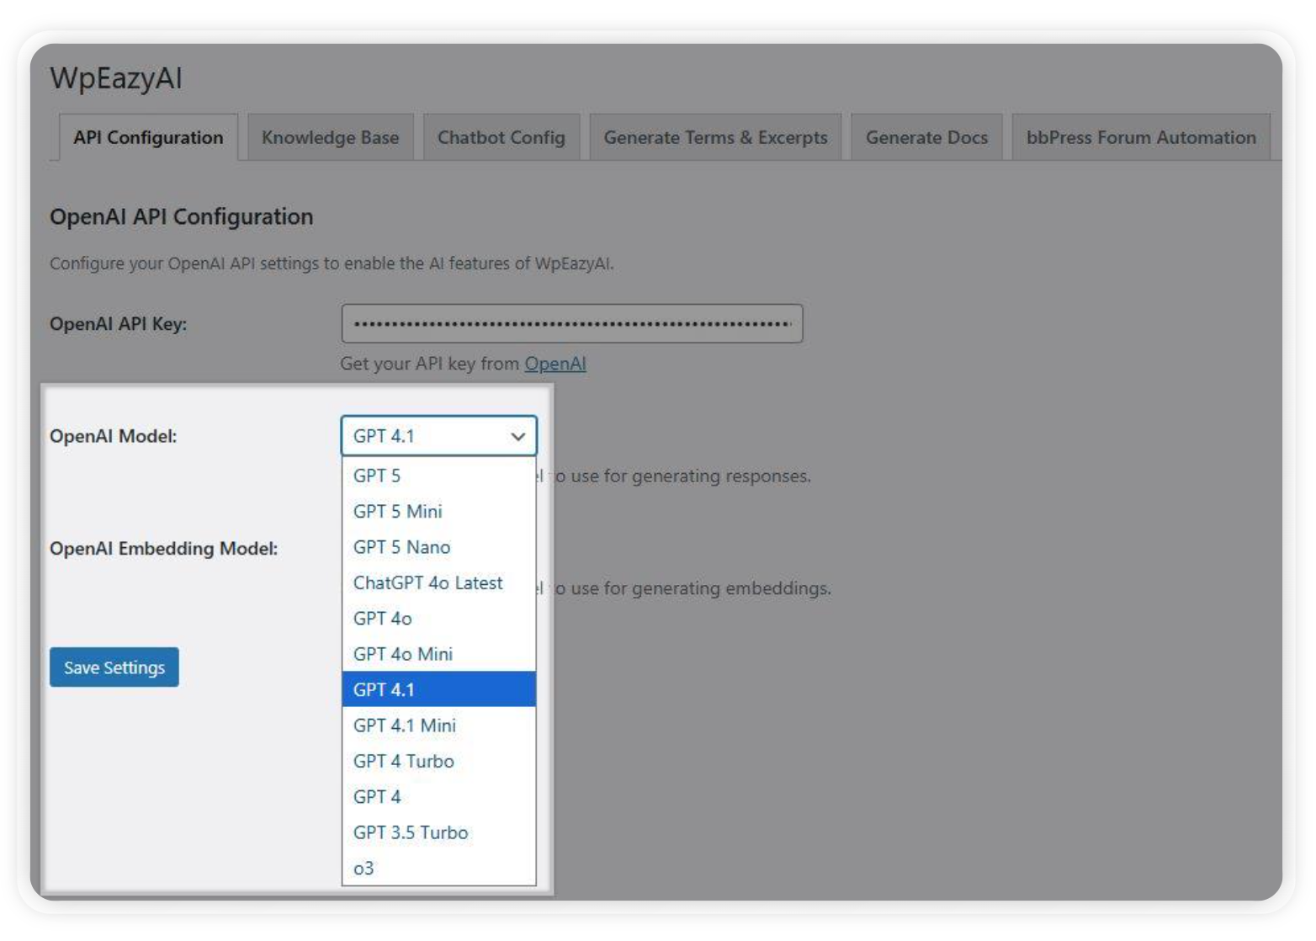The height and width of the screenshot is (941, 1316).
Task: Pick GPT 4.1 Mini from list
Action: (404, 726)
